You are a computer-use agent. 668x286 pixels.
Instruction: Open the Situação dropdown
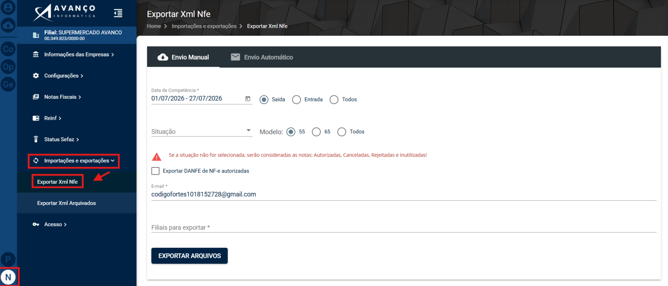[202, 131]
